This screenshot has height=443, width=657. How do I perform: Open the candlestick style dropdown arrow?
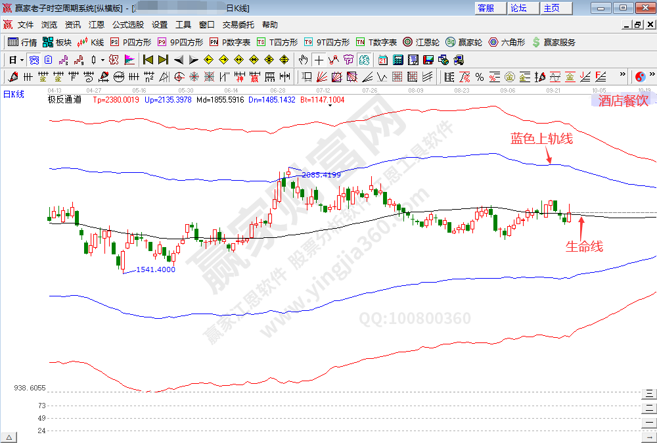[101, 59]
